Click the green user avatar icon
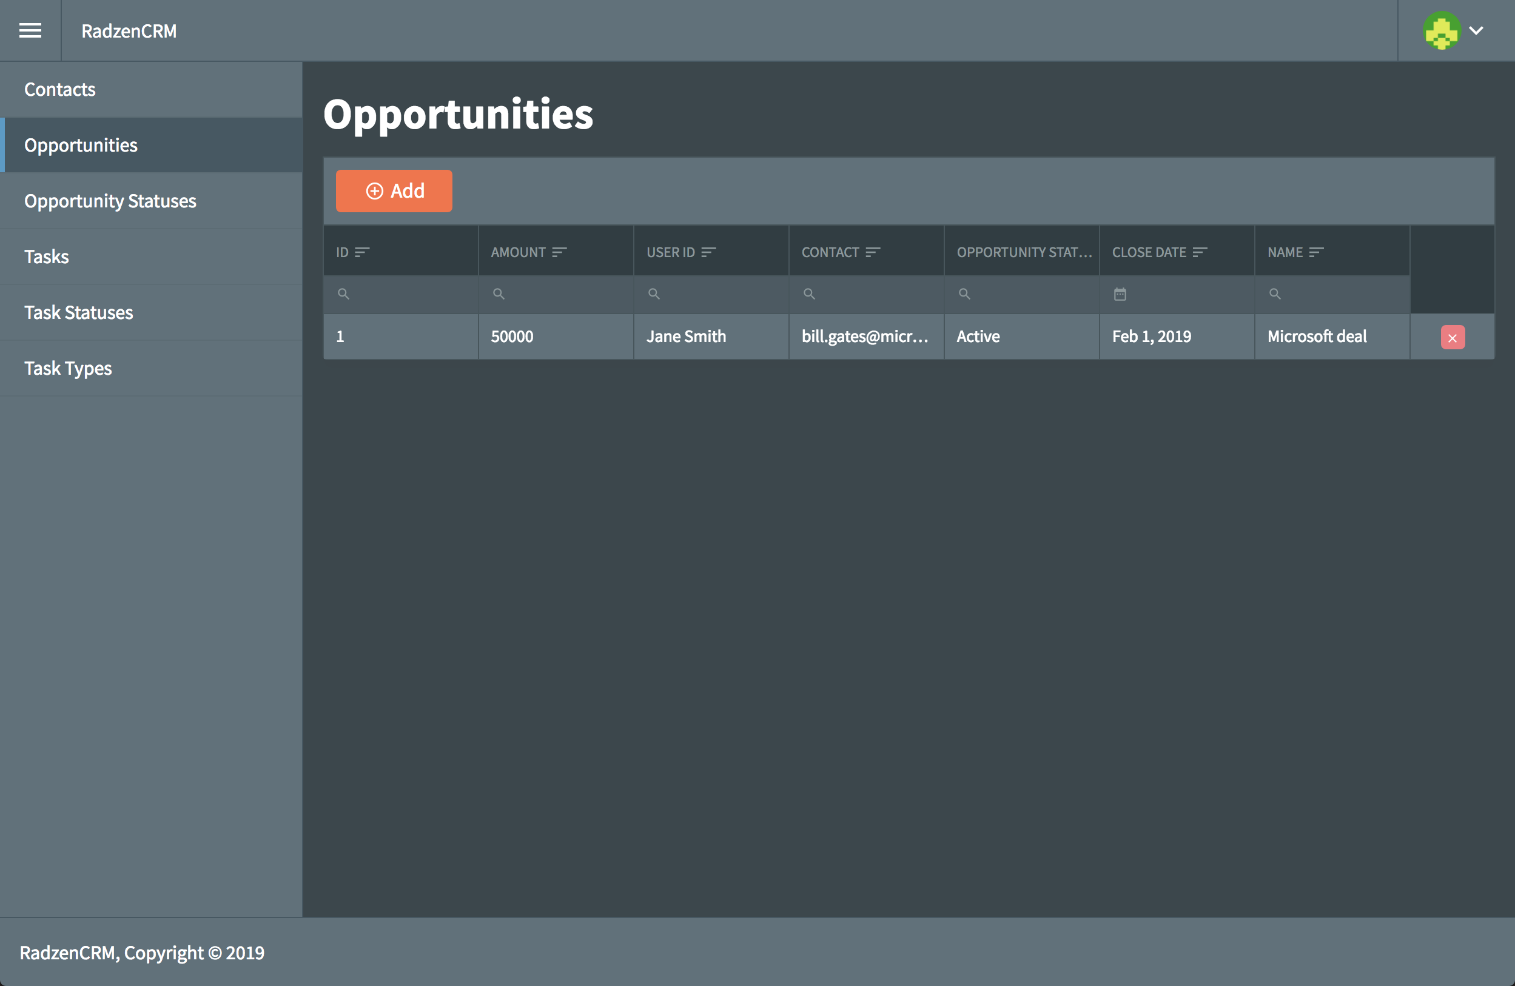 pos(1441,30)
